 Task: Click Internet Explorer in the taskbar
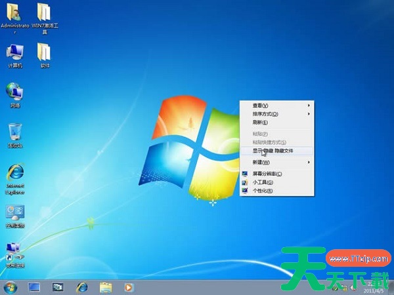click(82, 287)
